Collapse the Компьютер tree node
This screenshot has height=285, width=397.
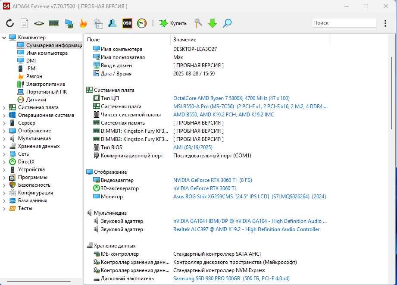(4, 38)
